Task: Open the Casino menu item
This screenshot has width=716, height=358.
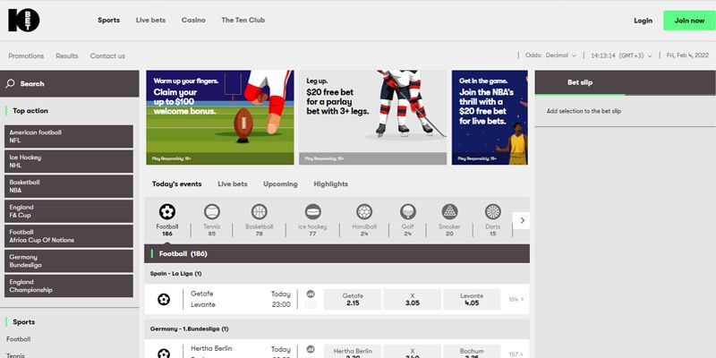Action: pyautogui.click(x=193, y=20)
